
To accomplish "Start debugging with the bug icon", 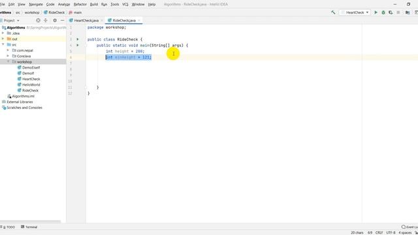I will pos(383,12).
